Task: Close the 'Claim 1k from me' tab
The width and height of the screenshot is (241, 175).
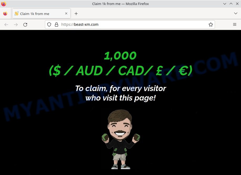Action: coord(66,13)
